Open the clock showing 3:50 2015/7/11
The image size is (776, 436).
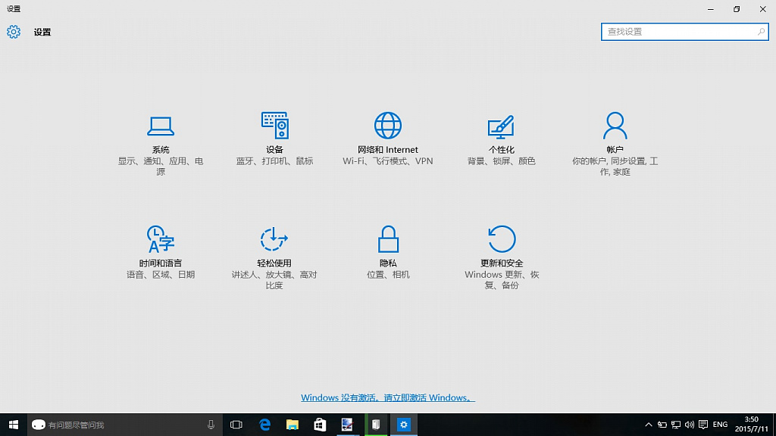(751, 425)
